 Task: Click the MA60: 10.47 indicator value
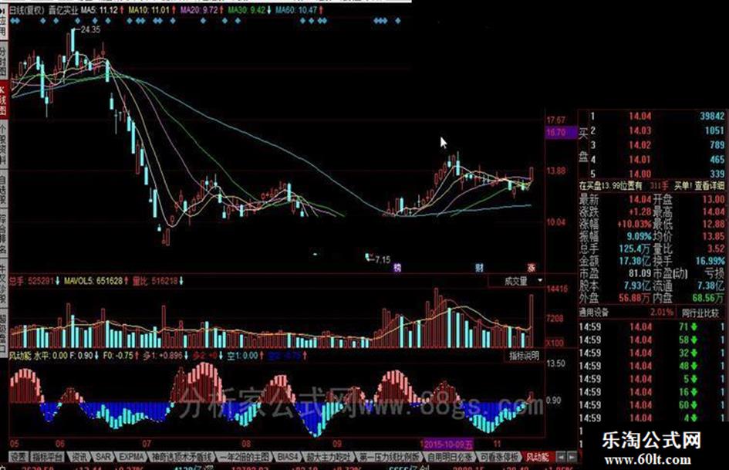296,10
